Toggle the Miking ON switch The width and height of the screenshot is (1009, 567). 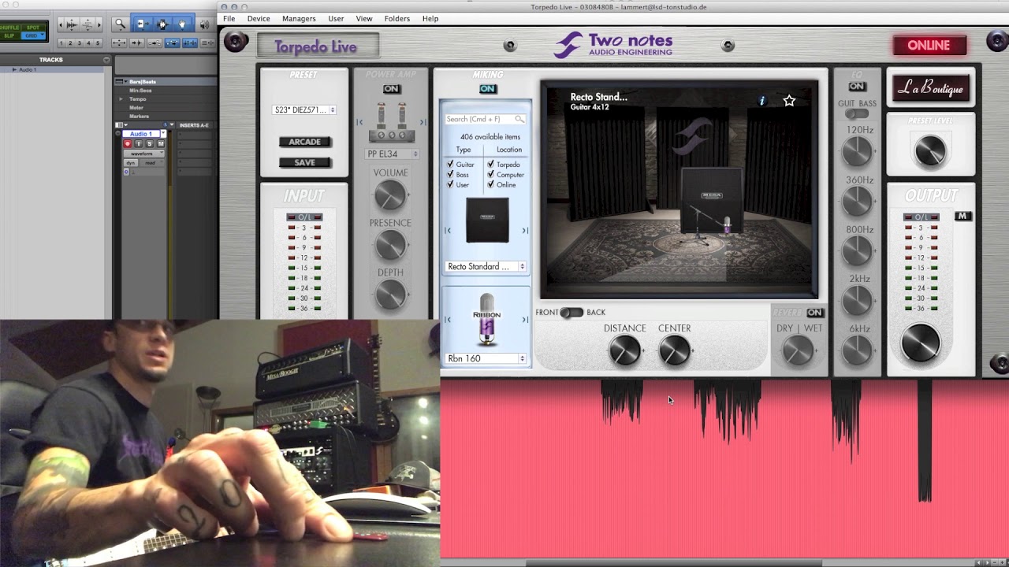pos(488,89)
